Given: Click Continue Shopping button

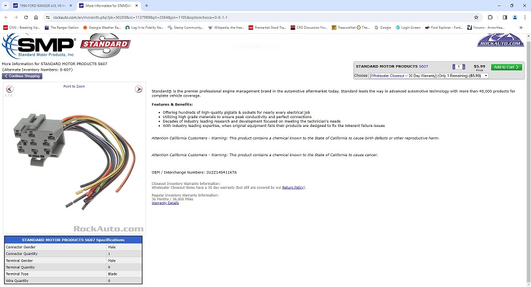Looking at the screenshot, I should pyautogui.click(x=22, y=76).
